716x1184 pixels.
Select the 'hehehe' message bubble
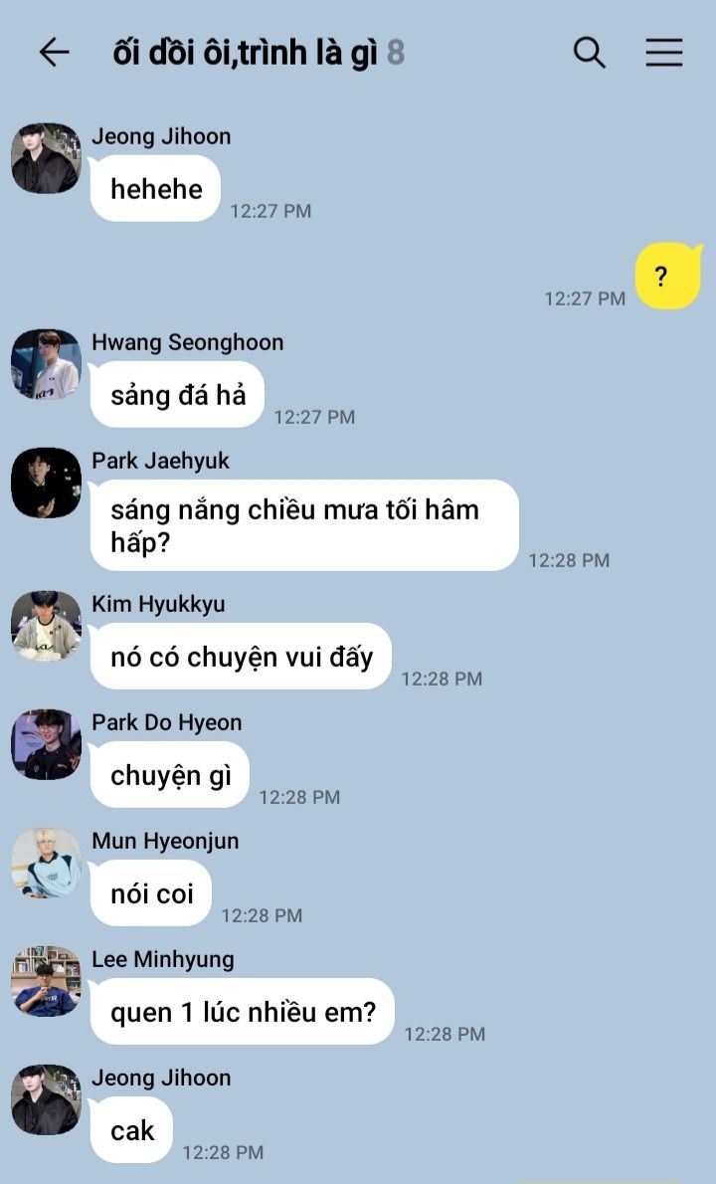[x=155, y=189]
